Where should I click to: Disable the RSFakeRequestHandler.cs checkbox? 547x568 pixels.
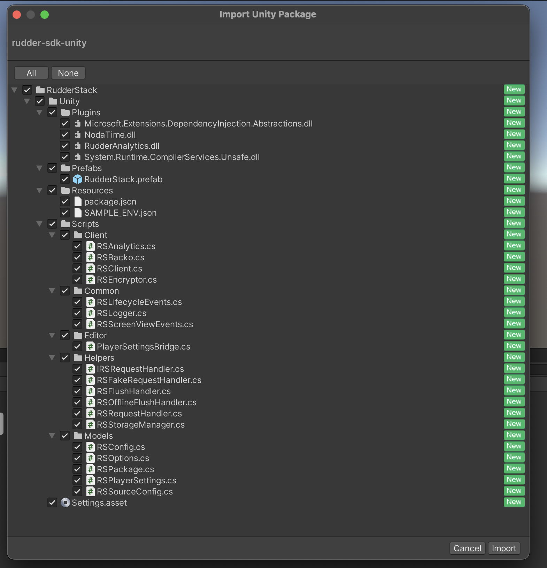pos(77,380)
